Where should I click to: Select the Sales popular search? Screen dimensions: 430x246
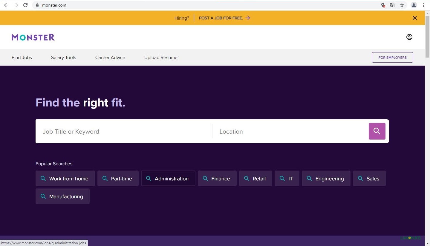369,178
